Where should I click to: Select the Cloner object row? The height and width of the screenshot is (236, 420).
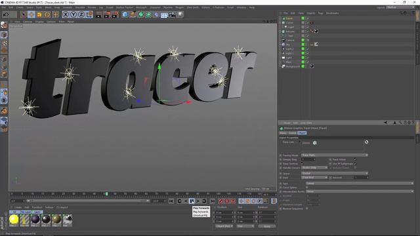pyautogui.click(x=289, y=23)
